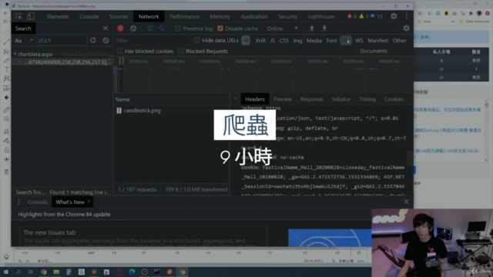Open DevTools settings gear in the tab bar
Image resolution: width=493 pixels, height=277 pixels.
394,16
